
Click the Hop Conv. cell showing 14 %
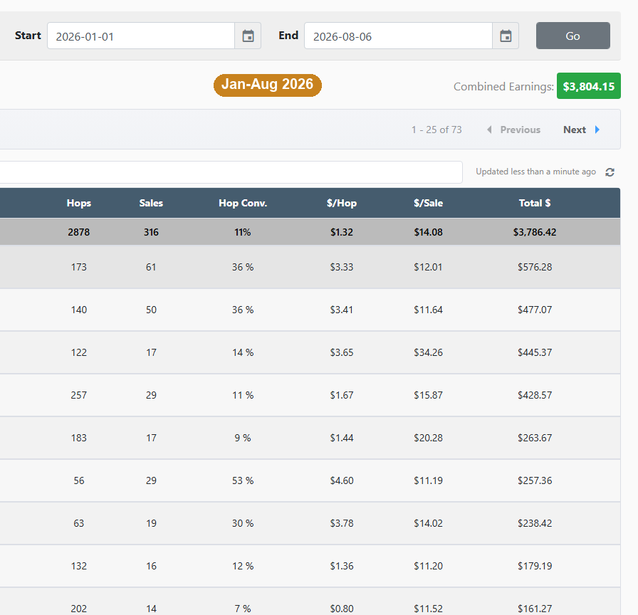[243, 352]
